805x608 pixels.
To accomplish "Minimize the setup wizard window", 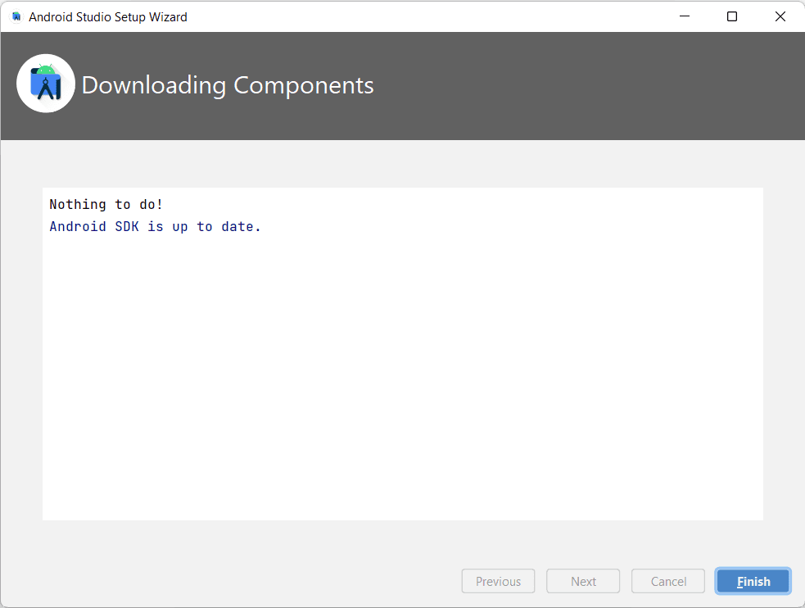I will 685,16.
